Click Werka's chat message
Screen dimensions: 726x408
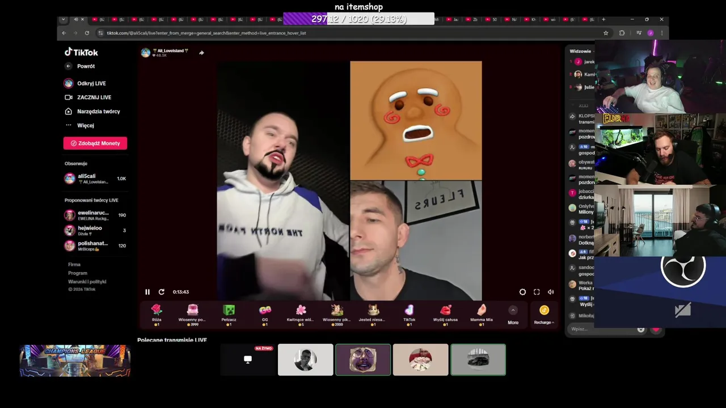[x=582, y=286]
